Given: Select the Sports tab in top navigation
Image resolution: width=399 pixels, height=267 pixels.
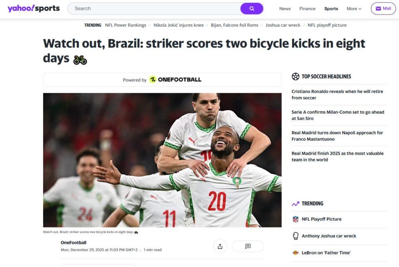Looking at the screenshot, I should 331,9.
